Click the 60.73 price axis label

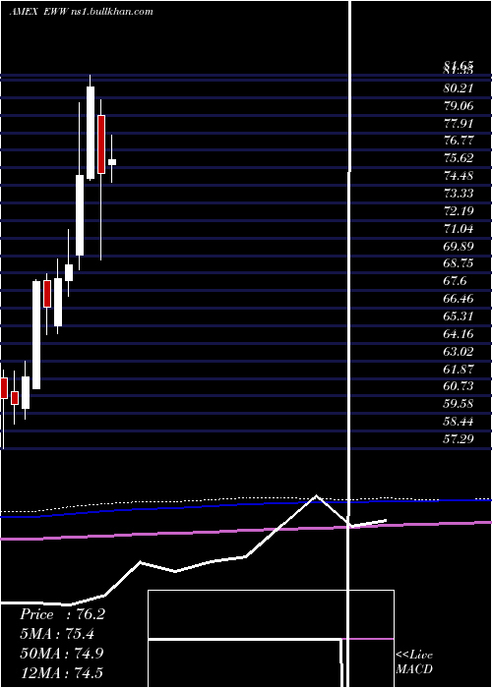(459, 386)
